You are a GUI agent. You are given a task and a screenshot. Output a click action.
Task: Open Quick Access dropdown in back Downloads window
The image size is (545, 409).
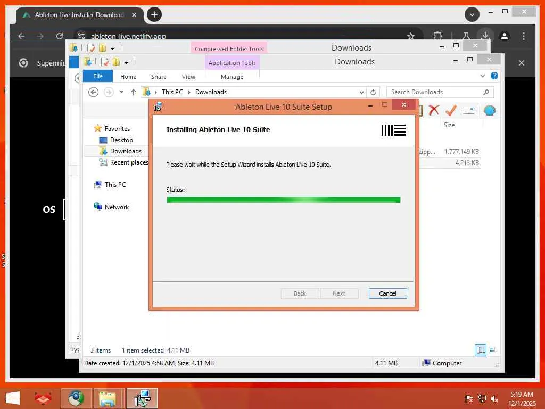112,48
